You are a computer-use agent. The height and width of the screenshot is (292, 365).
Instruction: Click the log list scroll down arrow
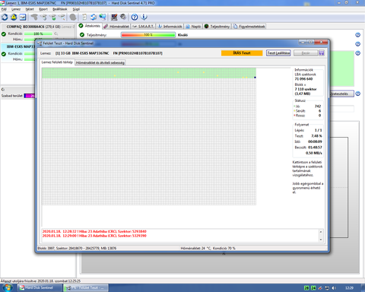click(x=321, y=240)
